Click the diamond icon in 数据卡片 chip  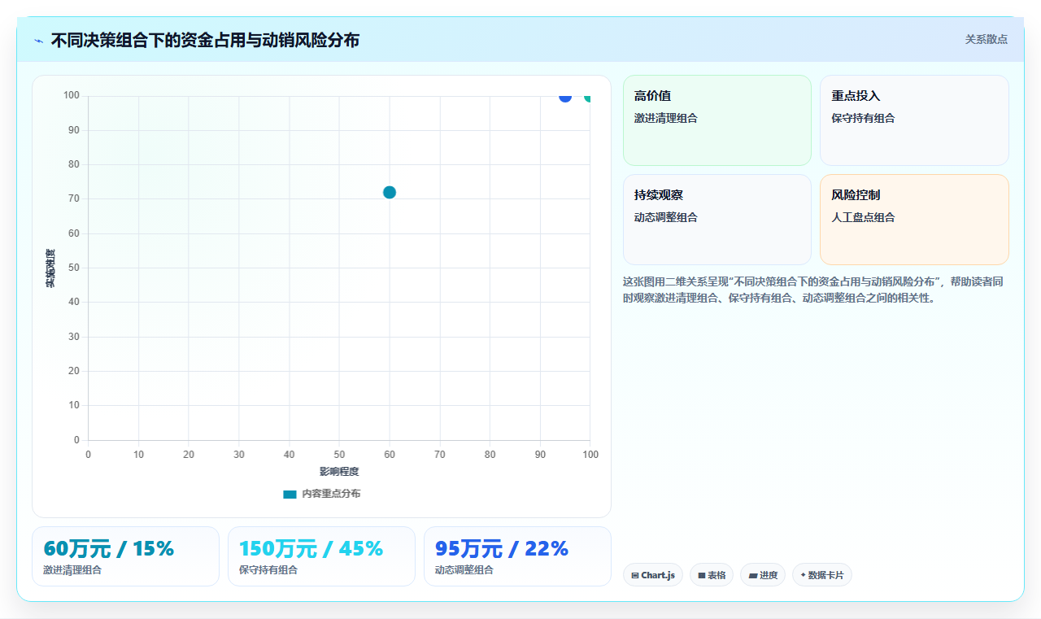(803, 575)
